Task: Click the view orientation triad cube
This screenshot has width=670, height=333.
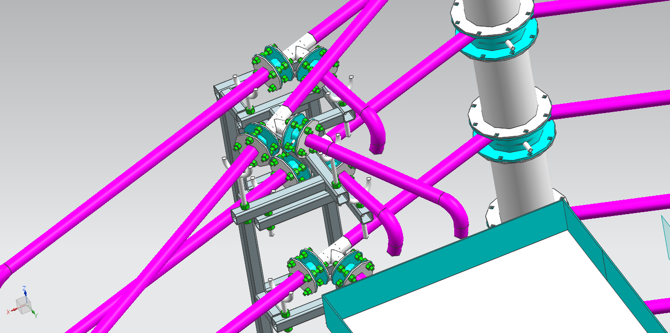Action: click(24, 304)
